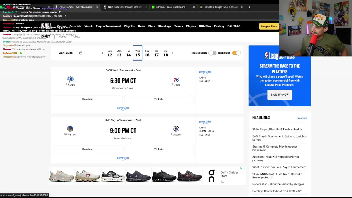Go to previous week with left chevron
The image size is (352, 198).
click(x=103, y=53)
